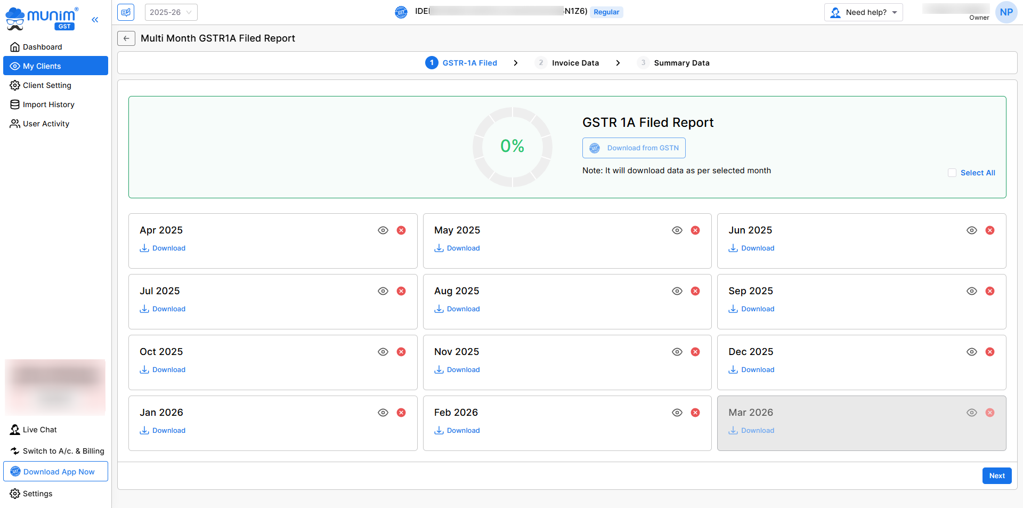View Oct 2025 data via eye icon
Viewport: 1023px width, 508px height.
383,352
